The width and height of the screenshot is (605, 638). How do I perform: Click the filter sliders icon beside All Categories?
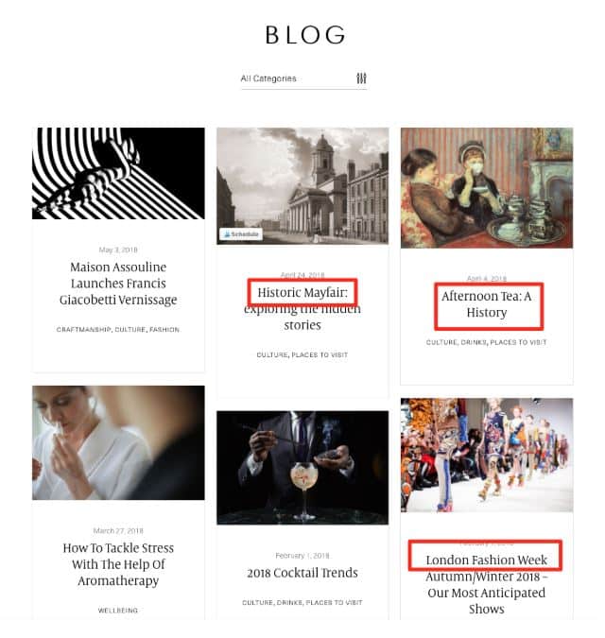pyautogui.click(x=361, y=78)
